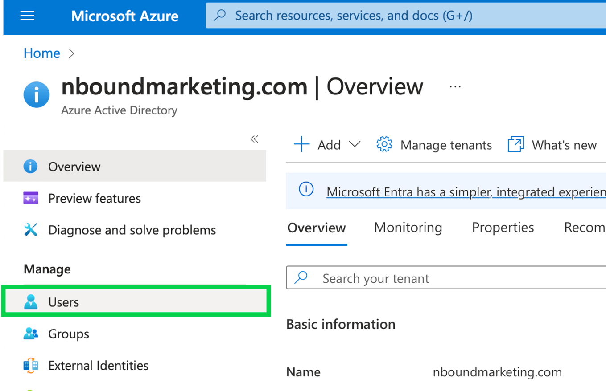
Task: Select the Overview entry in the sidebar
Action: pos(74,166)
